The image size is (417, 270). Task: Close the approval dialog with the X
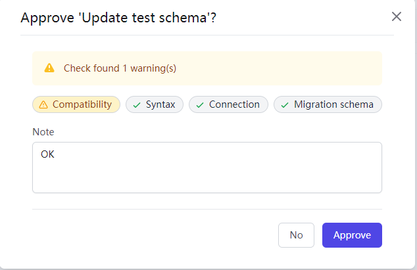pos(396,16)
